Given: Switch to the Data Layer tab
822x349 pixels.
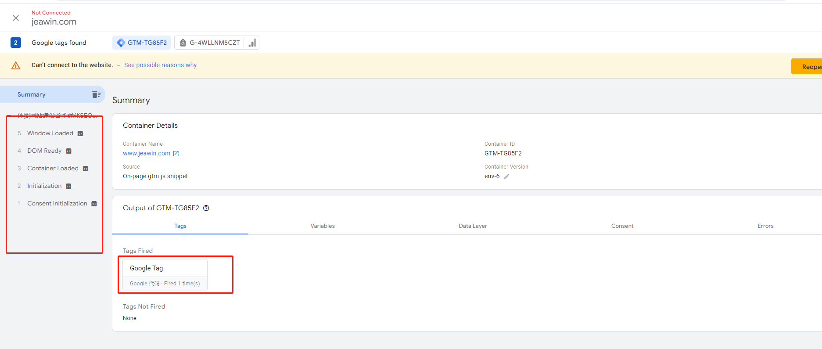Looking at the screenshot, I should [473, 226].
